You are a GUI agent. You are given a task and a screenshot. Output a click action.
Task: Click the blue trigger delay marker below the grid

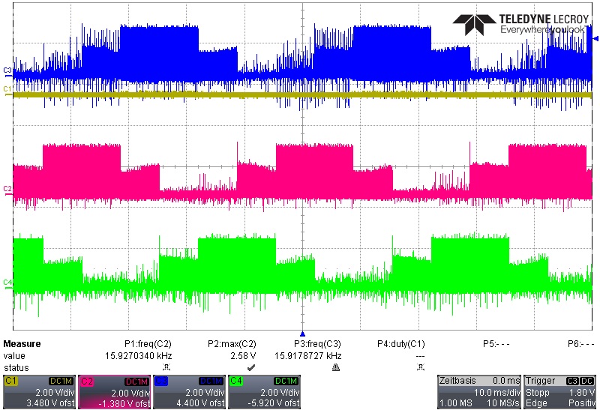pyautogui.click(x=302, y=334)
